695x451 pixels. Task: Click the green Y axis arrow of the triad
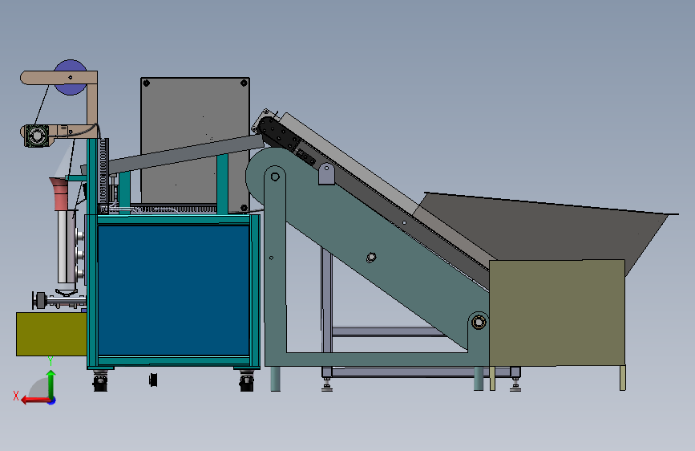51,384
